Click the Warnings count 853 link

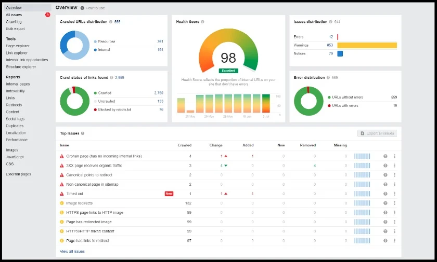click(x=330, y=45)
